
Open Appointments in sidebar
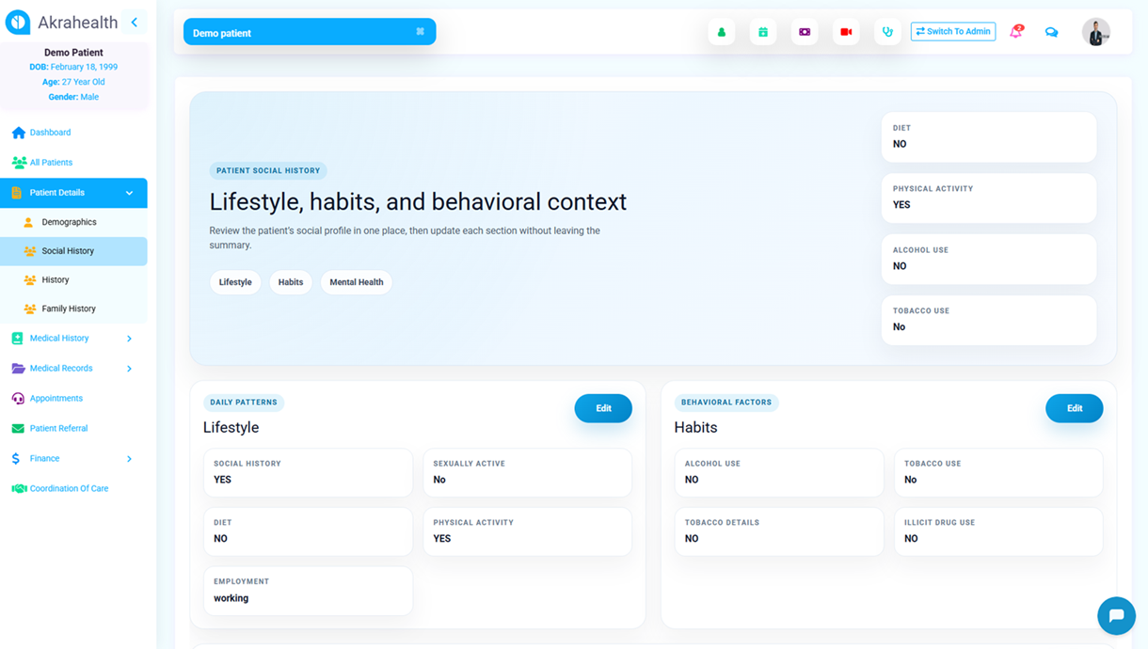(x=56, y=399)
